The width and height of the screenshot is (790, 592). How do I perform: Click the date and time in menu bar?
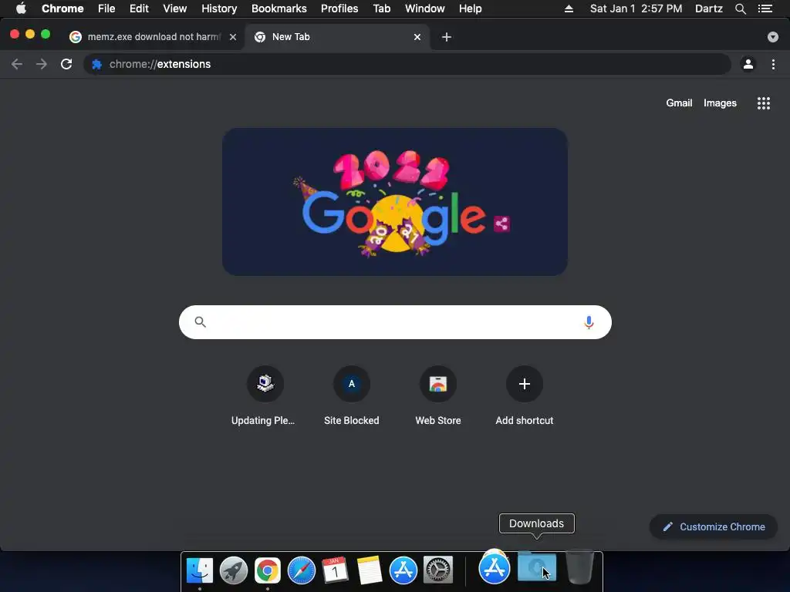(x=636, y=8)
